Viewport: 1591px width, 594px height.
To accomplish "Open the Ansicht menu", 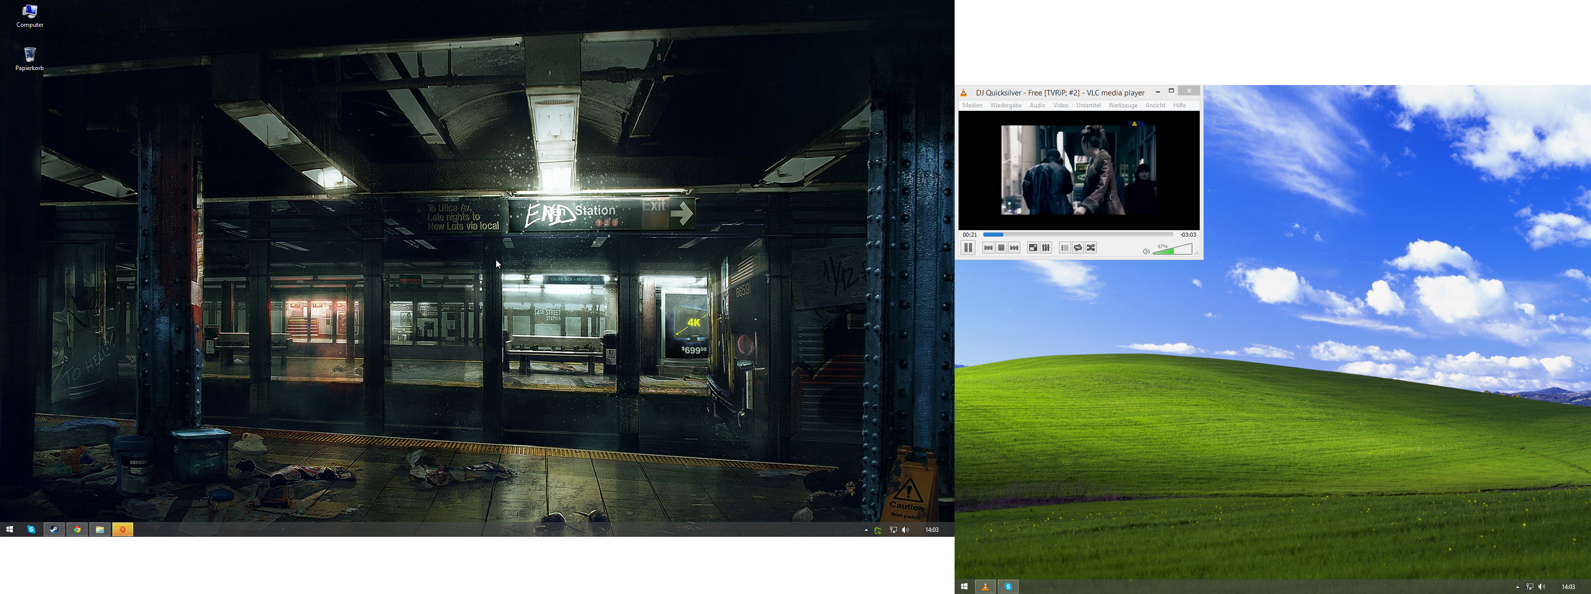I will point(1155,105).
